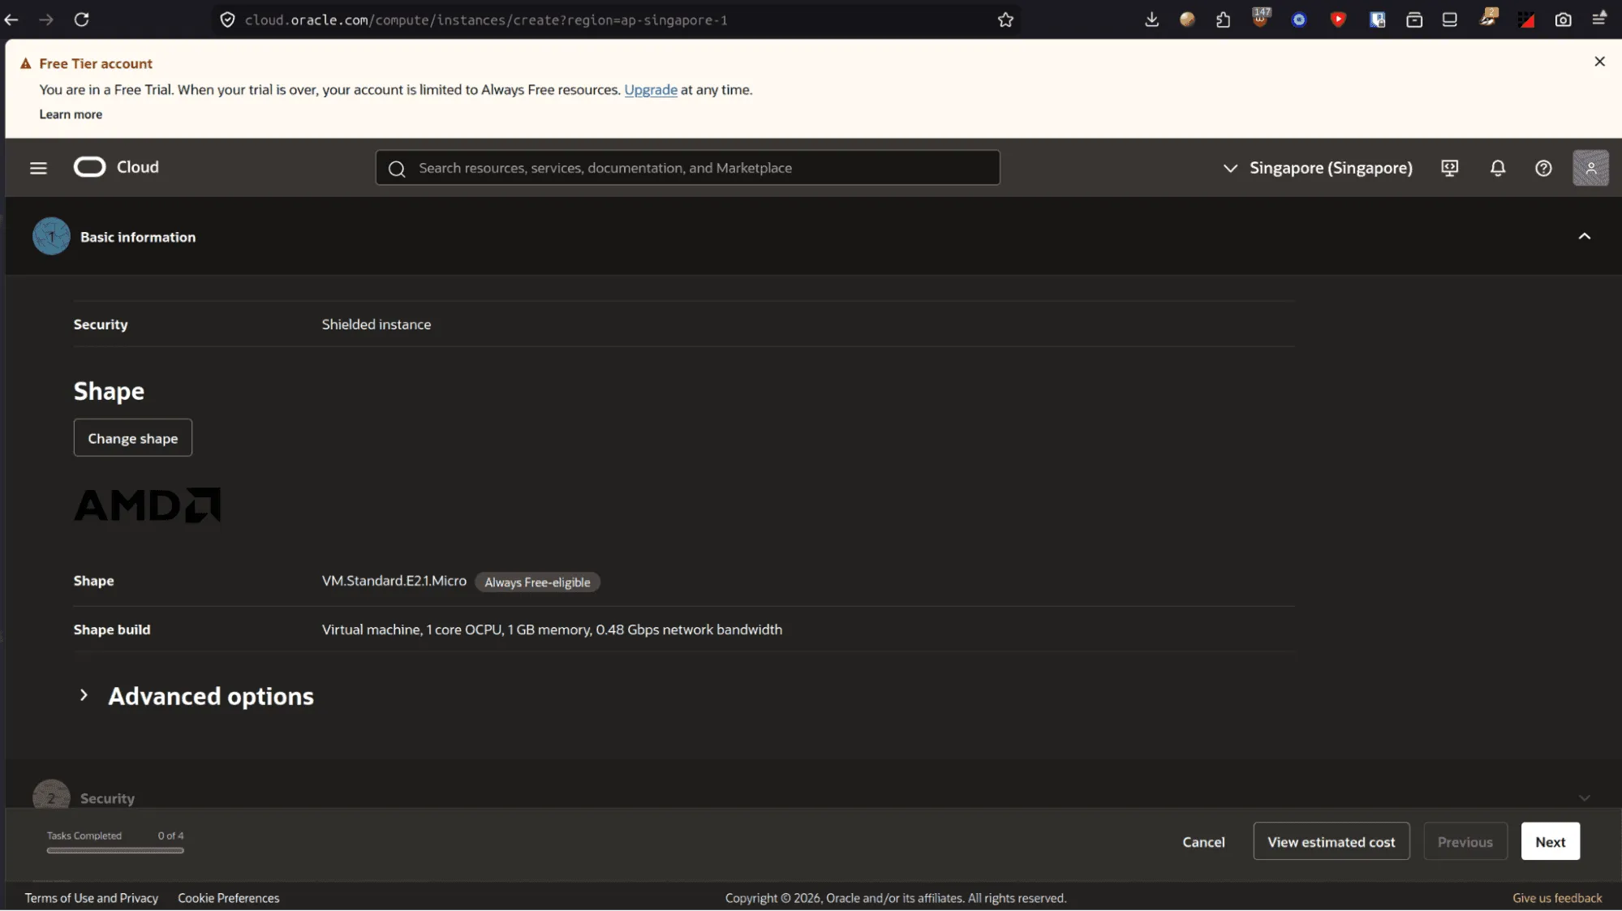Show the sidebar panel toolbar icon

pos(1450,19)
